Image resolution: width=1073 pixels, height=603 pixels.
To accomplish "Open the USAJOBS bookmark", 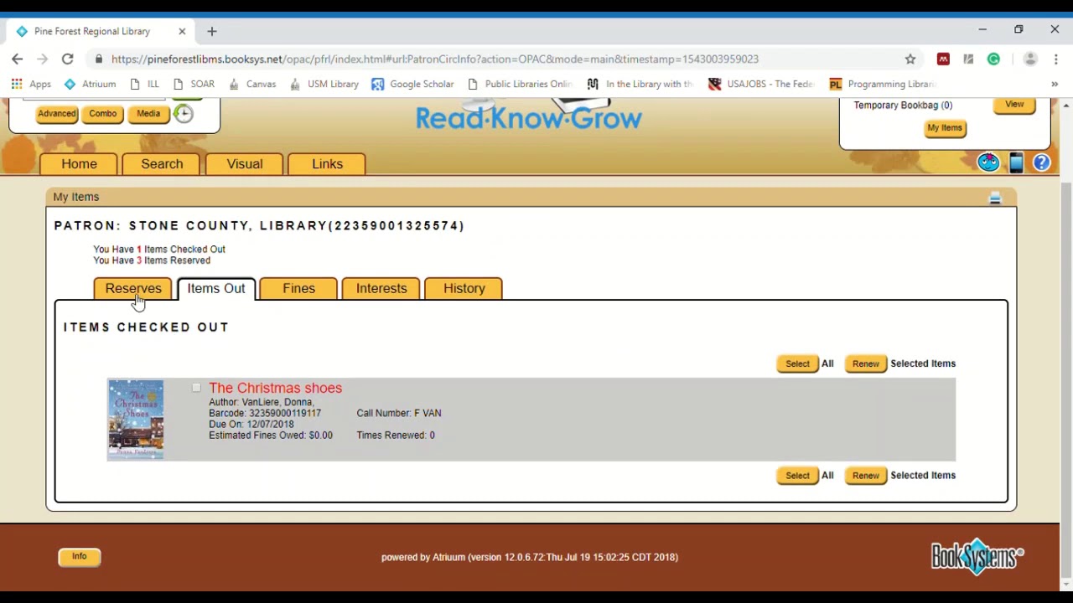I will (760, 84).
